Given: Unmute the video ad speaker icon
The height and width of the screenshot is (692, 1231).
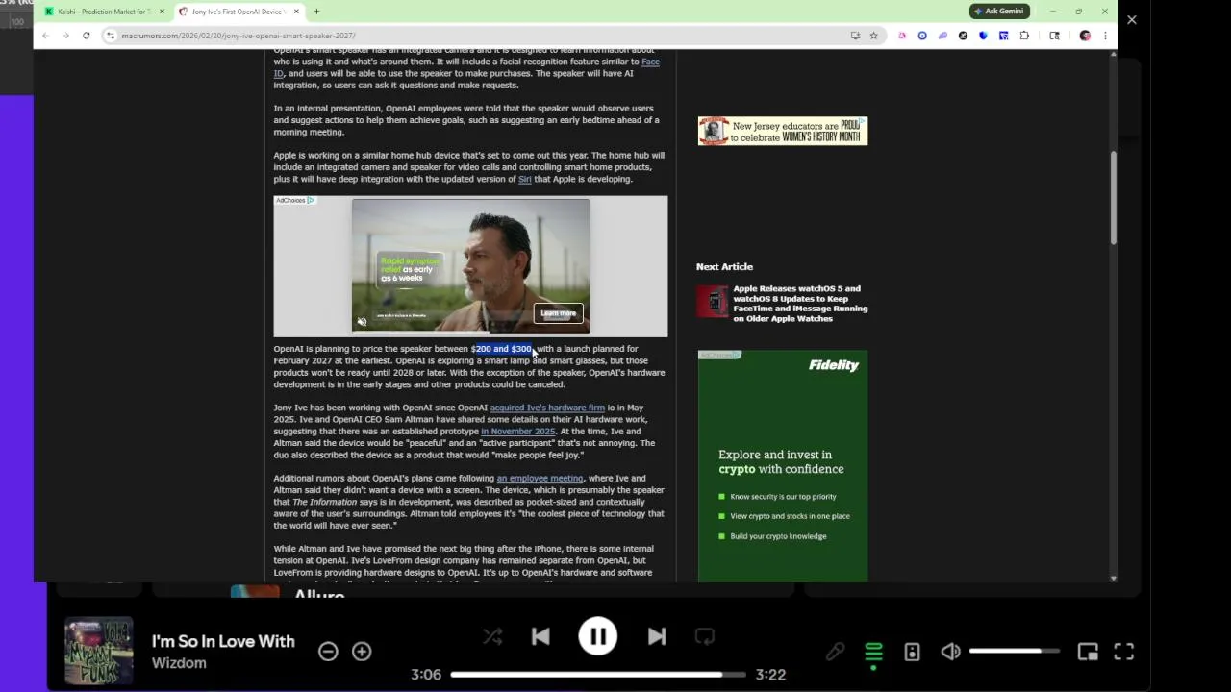Looking at the screenshot, I should tap(362, 322).
